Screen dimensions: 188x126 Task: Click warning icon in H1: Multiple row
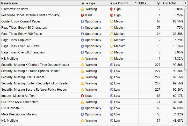pyautogui.click(x=83, y=59)
